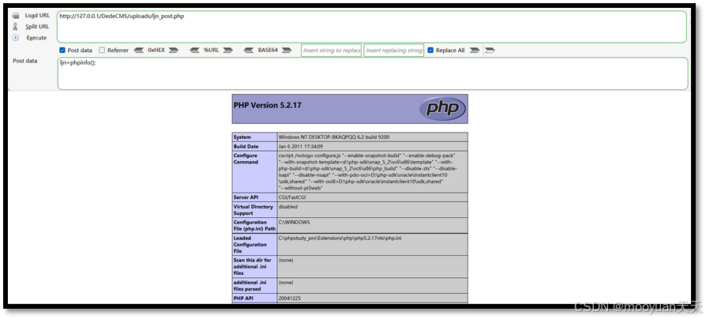Click the '20041225' value
706x319 pixels.
(289, 298)
